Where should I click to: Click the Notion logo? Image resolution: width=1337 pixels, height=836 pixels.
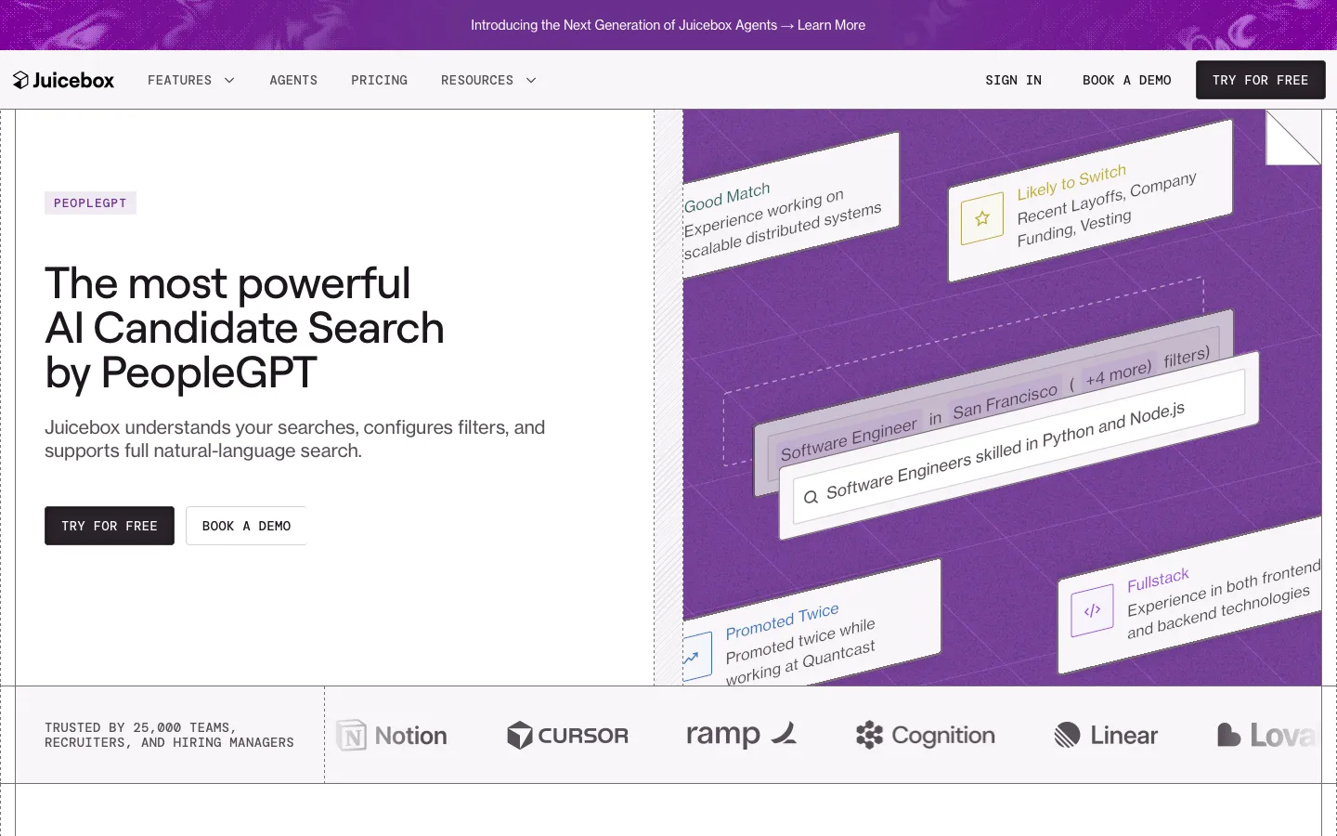click(392, 736)
